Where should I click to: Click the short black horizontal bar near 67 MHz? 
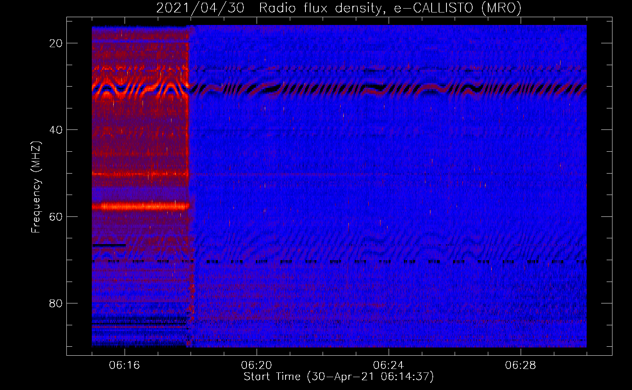(109, 245)
